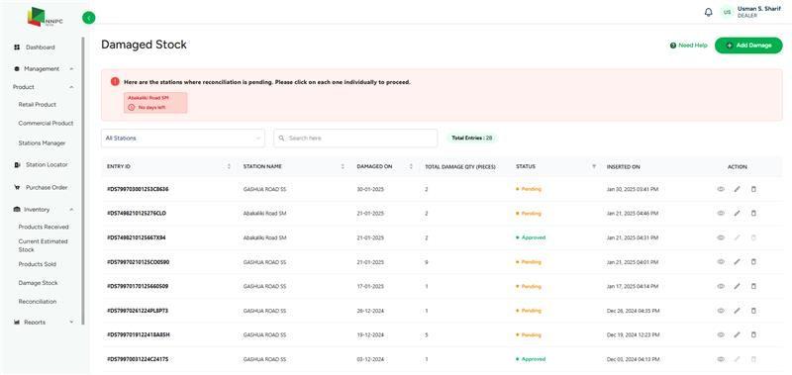Image resolution: width=792 pixels, height=375 pixels.
Task: Collapse sidebar with green arrow button
Action: click(x=88, y=18)
